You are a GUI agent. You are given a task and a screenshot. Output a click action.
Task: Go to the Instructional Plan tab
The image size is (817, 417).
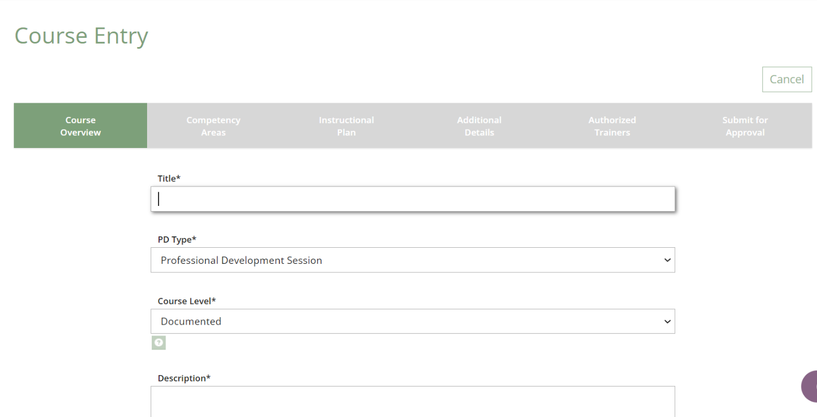346,126
